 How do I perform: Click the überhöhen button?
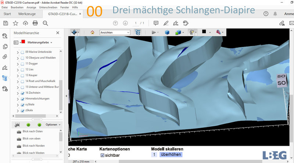(x=171, y=155)
